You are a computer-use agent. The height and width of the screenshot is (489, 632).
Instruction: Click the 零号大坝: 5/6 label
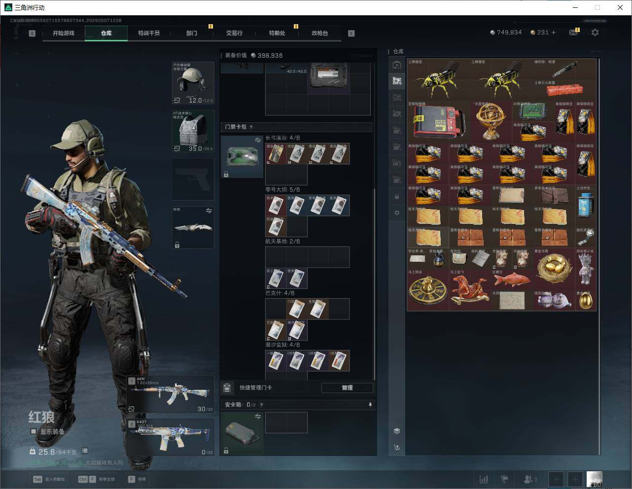(x=282, y=190)
